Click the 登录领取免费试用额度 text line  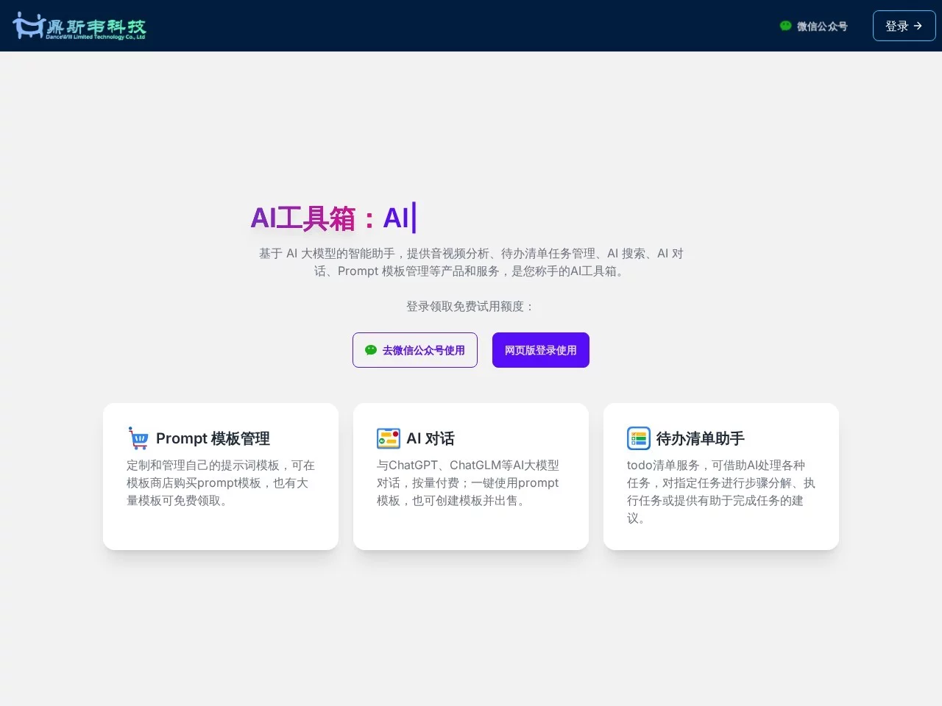point(470,307)
